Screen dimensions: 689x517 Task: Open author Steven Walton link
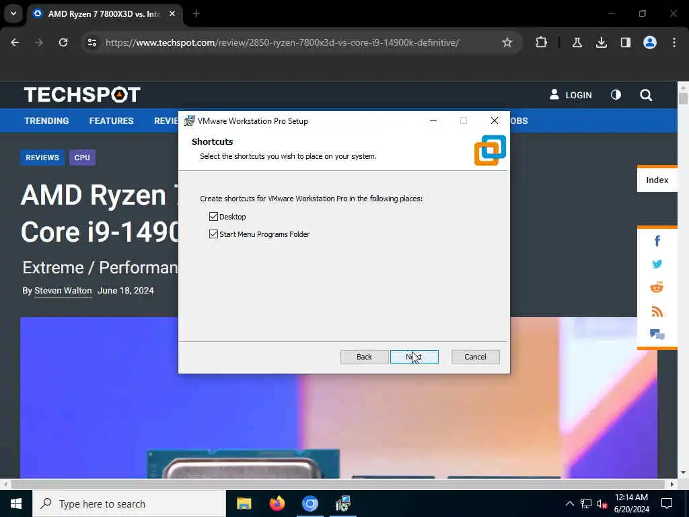63,291
